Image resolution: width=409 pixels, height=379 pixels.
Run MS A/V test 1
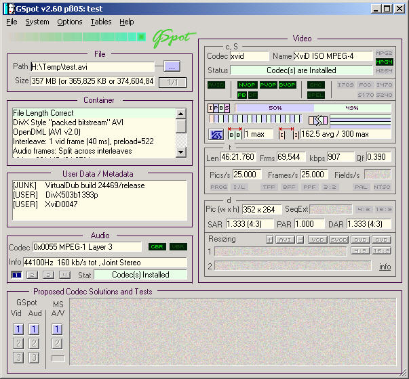[57, 330]
